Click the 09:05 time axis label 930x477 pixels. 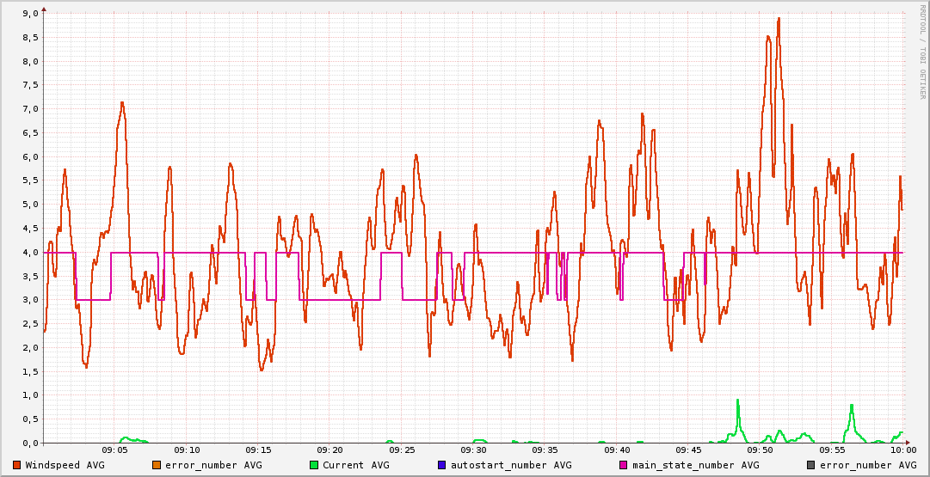[115, 450]
